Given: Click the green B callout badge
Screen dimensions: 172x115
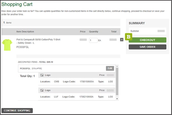Looking at the screenshot, I should (x=129, y=37).
